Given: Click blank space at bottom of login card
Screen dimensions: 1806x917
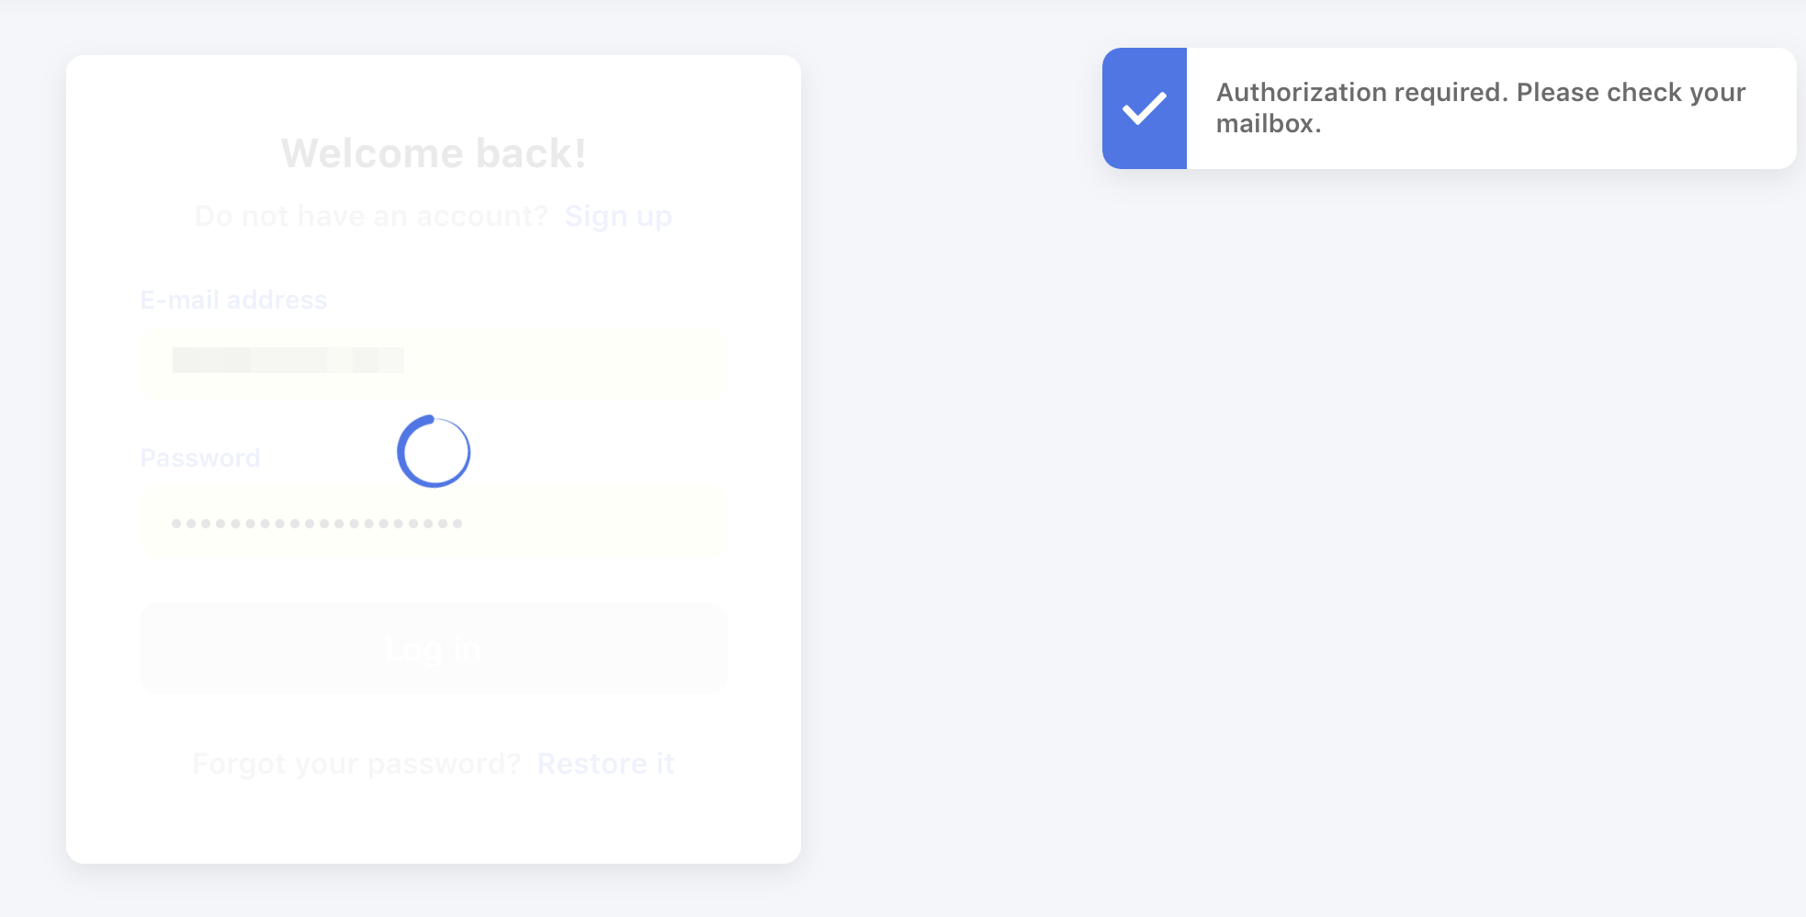Looking at the screenshot, I should point(434,824).
